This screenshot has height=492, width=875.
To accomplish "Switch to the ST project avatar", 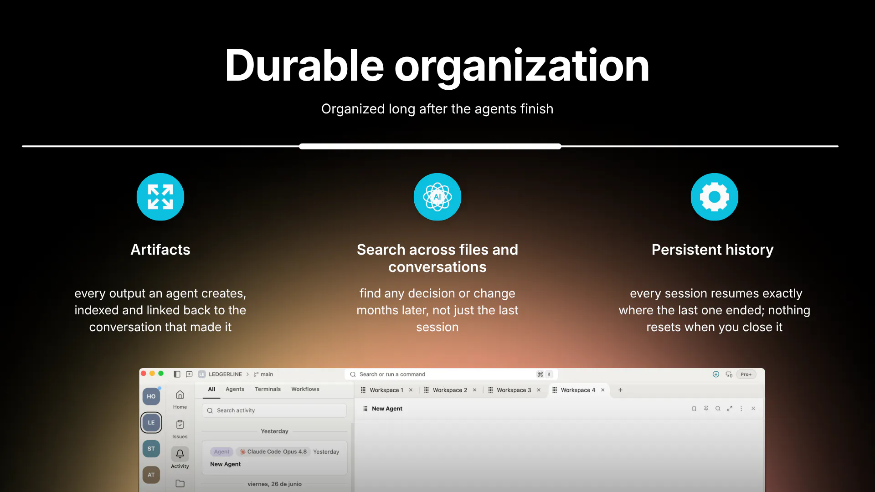I will (151, 449).
